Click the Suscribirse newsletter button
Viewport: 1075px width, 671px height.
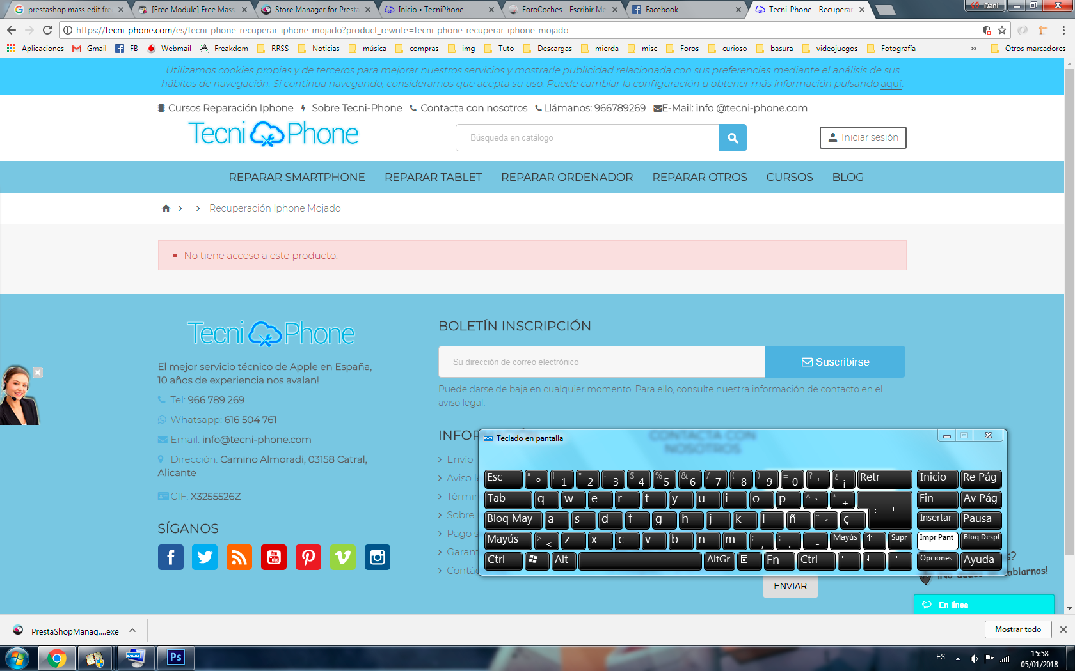[835, 362]
